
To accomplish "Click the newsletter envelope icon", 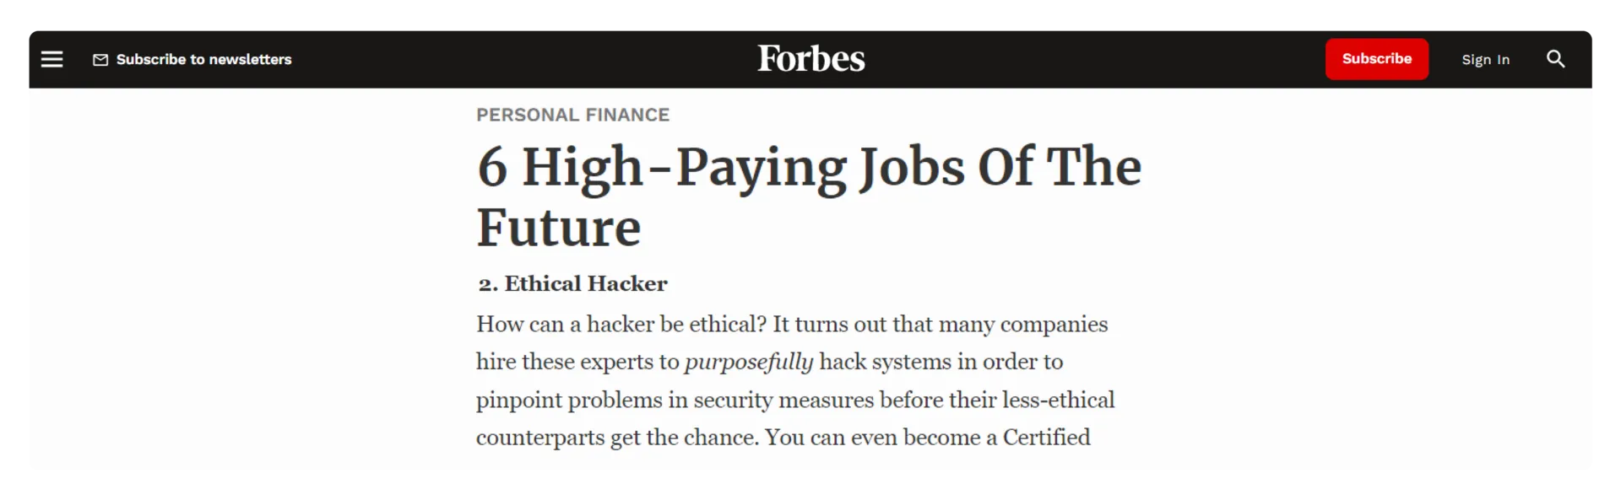I will point(100,60).
